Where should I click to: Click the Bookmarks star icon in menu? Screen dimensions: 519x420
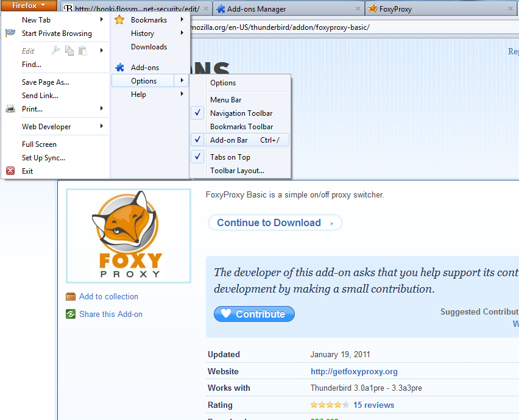click(120, 20)
